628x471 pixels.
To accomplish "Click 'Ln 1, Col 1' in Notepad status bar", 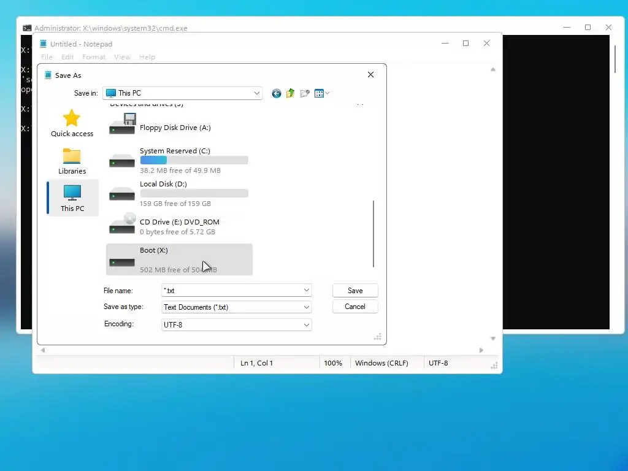I will coord(256,363).
